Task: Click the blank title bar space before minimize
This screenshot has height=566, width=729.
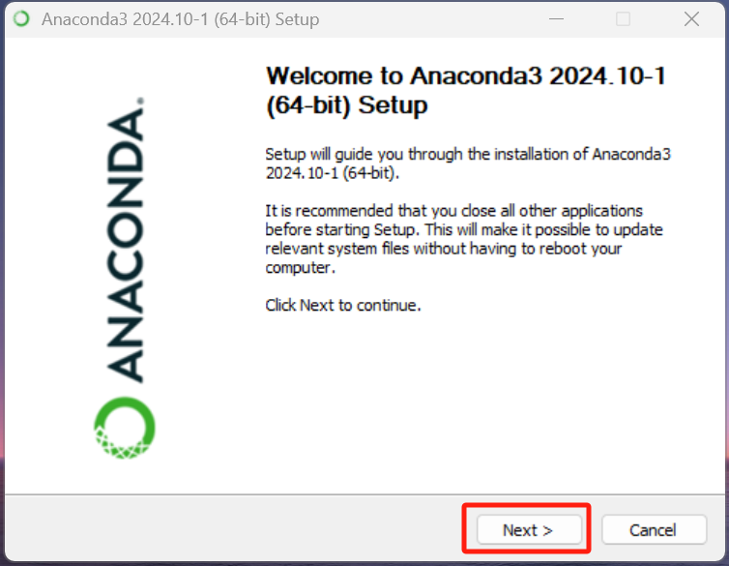Action: (427, 18)
